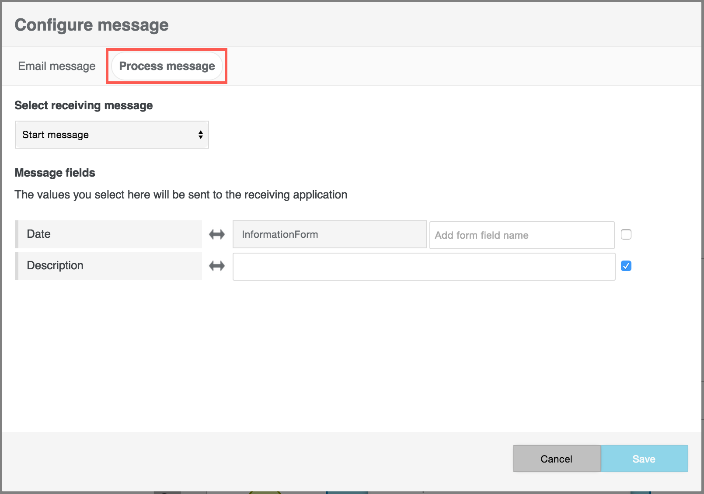Click the empty Description value input

423,266
